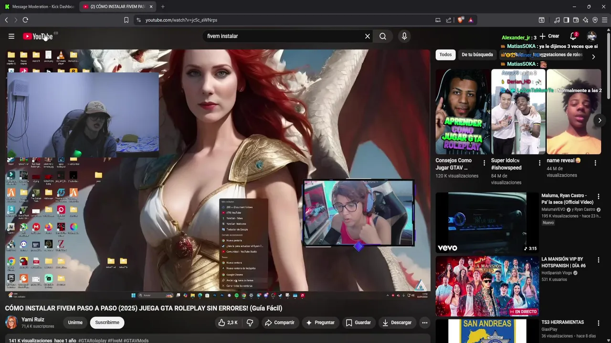Open Yami Ruiz channel avatar
Image resolution: width=611 pixels, height=343 pixels.
pos(11,323)
